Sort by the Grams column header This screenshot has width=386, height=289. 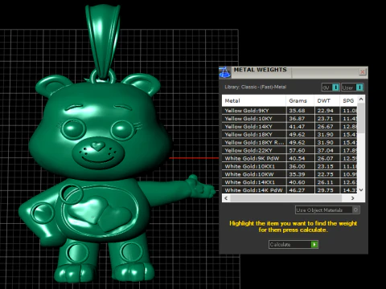pyautogui.click(x=300, y=101)
